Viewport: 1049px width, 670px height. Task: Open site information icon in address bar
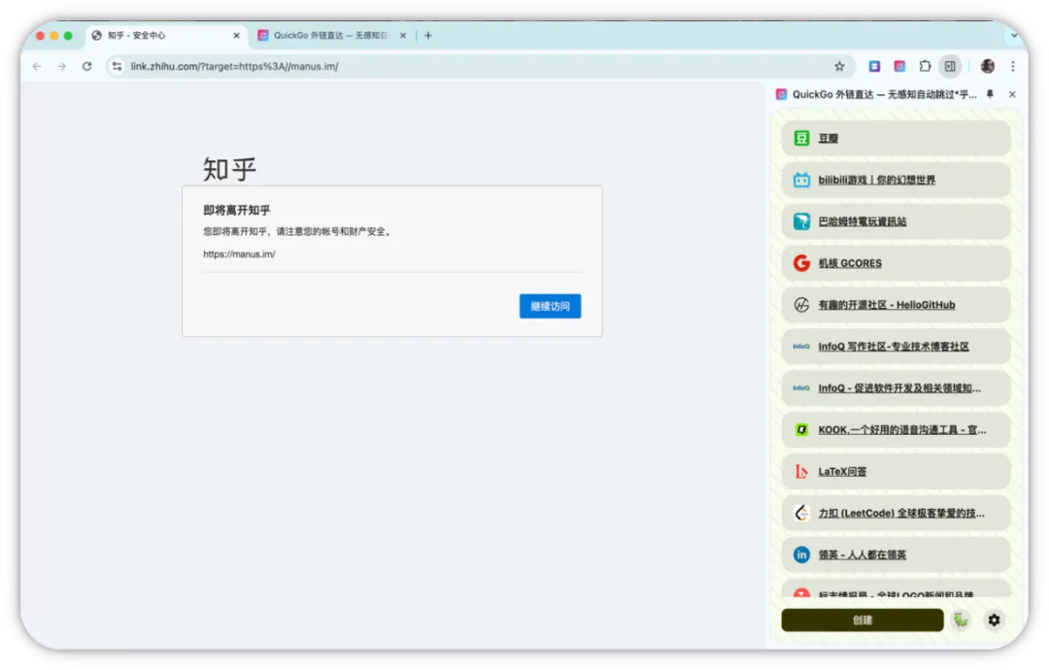[118, 66]
